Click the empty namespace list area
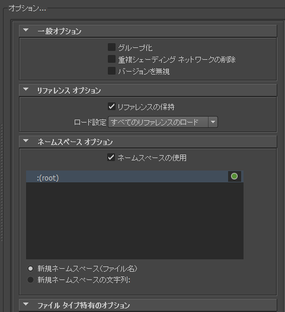Image resolution: width=285 pixels, height=312 pixels. (x=135, y=220)
